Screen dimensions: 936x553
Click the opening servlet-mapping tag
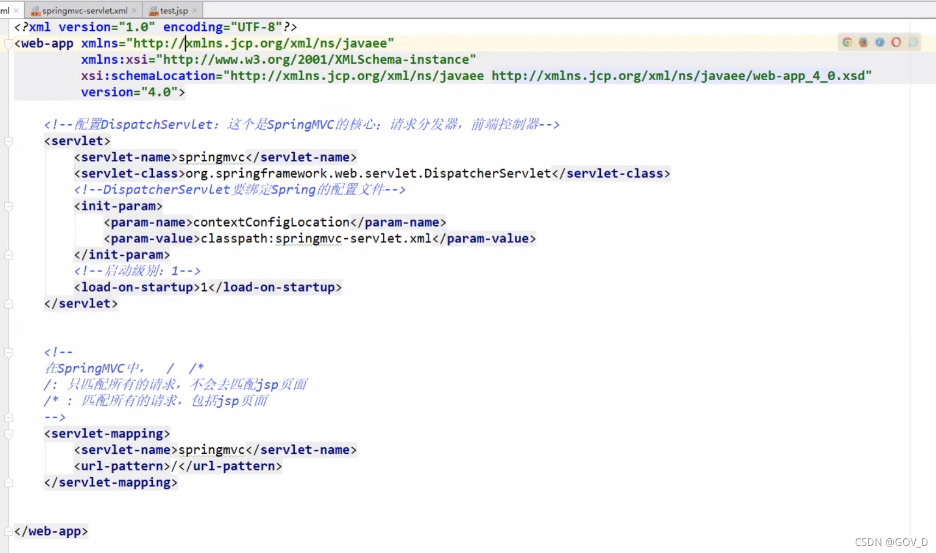click(107, 434)
